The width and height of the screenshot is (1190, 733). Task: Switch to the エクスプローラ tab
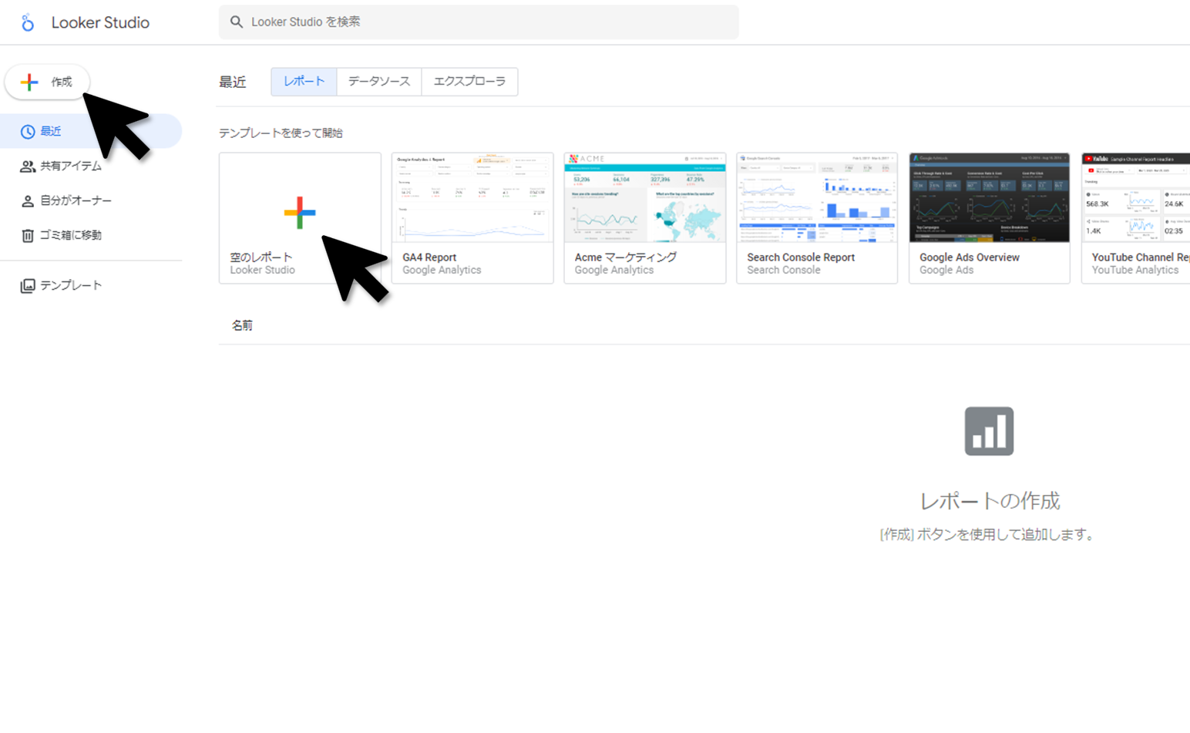click(469, 82)
